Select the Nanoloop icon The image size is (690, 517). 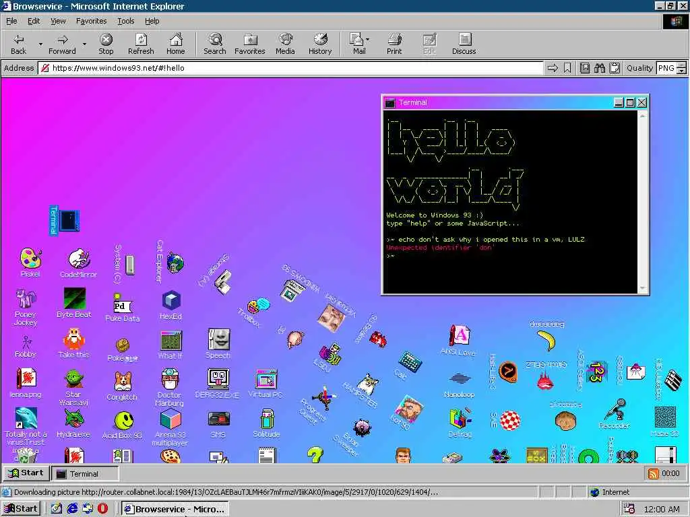tap(460, 384)
